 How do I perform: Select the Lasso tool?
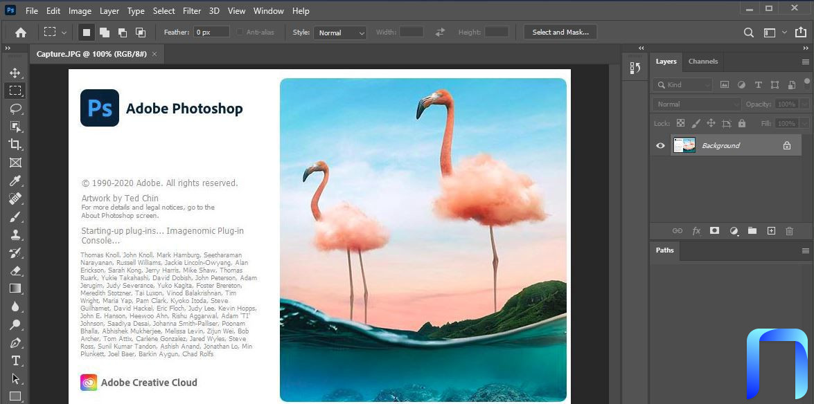pyautogui.click(x=15, y=109)
